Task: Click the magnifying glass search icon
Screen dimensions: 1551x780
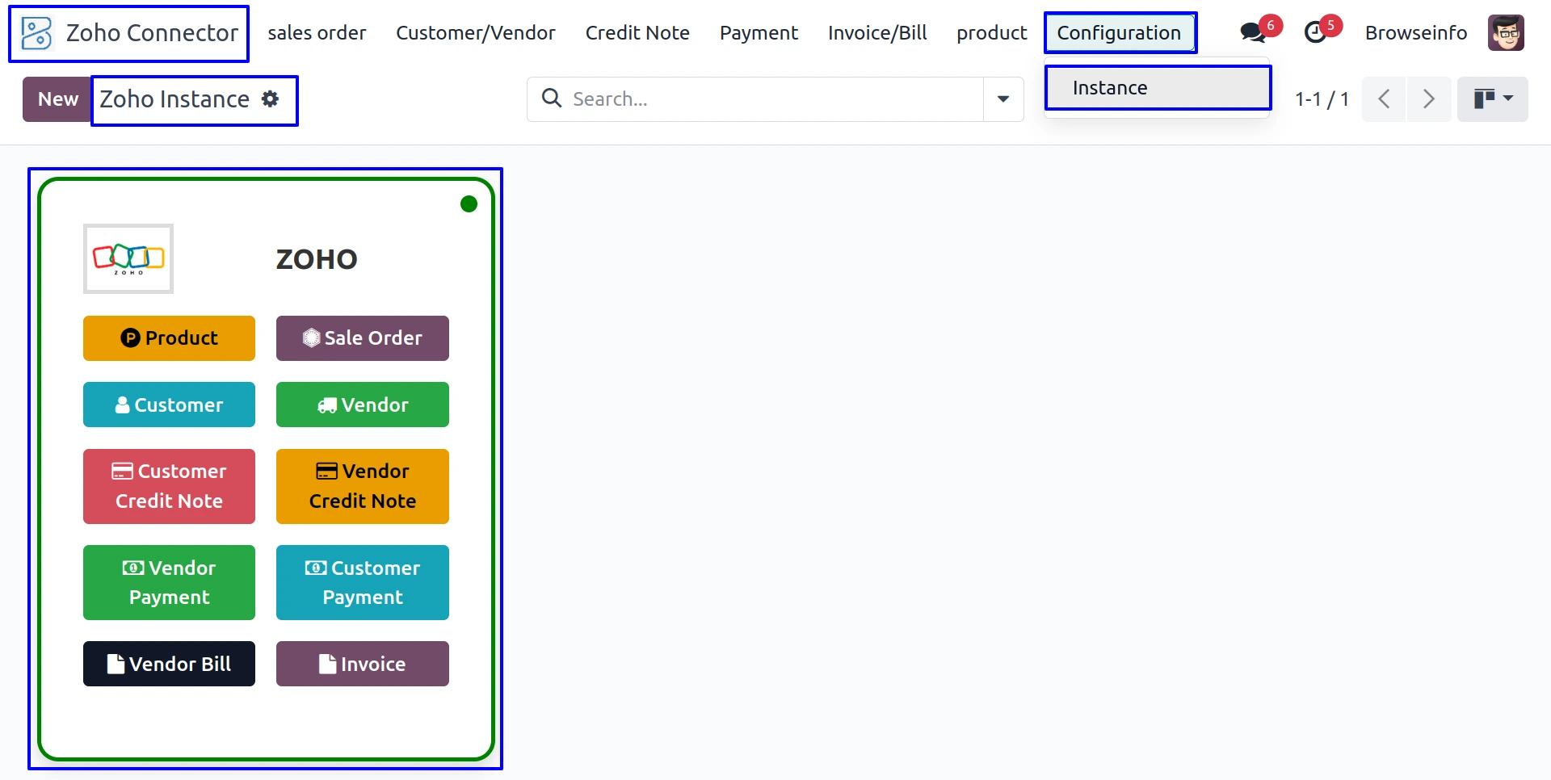Action: click(x=552, y=99)
